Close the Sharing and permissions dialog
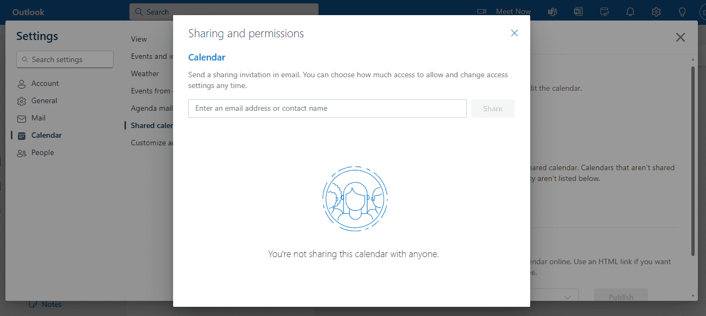The width and height of the screenshot is (706, 316). (x=514, y=33)
